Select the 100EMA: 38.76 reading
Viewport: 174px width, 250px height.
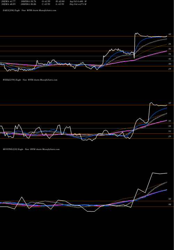pos(29,1)
